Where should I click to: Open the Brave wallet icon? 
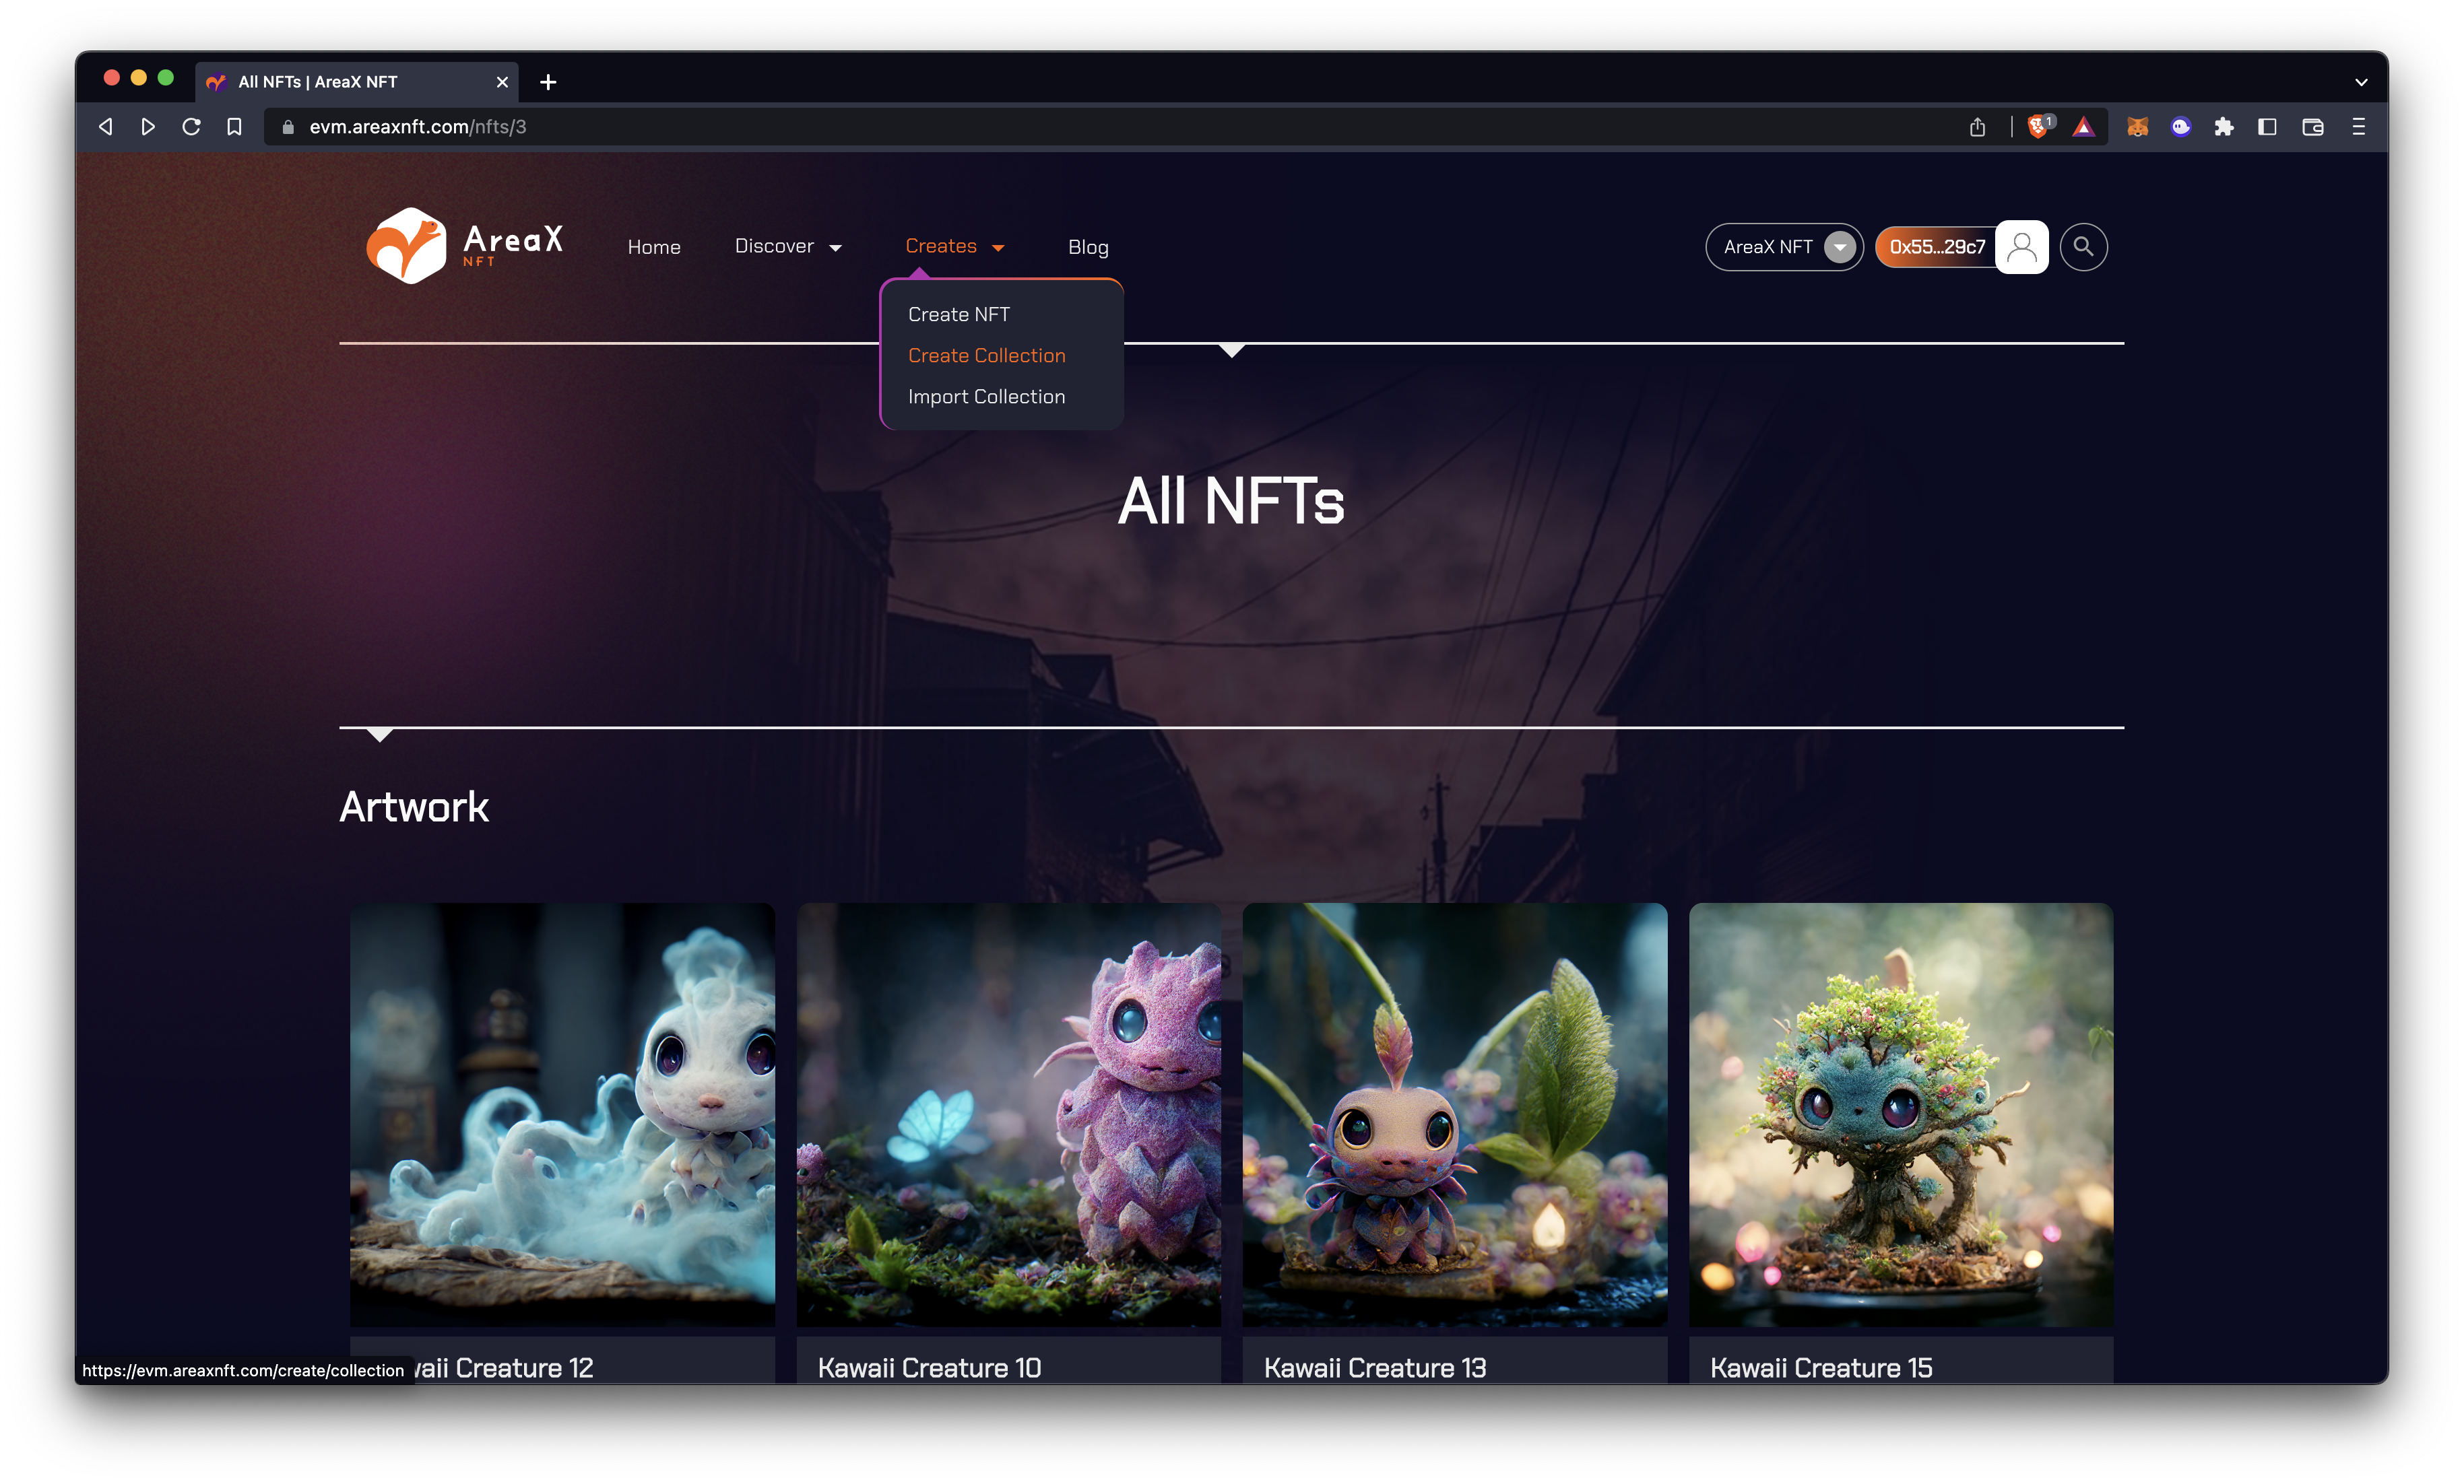pos(2312,127)
